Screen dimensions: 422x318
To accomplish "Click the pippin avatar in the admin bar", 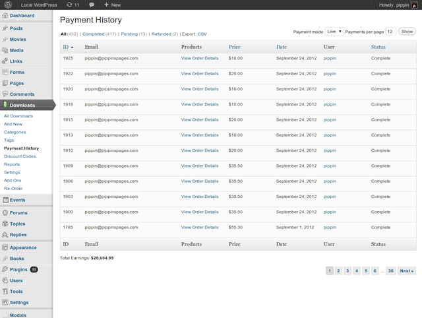I will [414, 5].
